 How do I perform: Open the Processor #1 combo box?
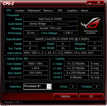tap(37, 87)
